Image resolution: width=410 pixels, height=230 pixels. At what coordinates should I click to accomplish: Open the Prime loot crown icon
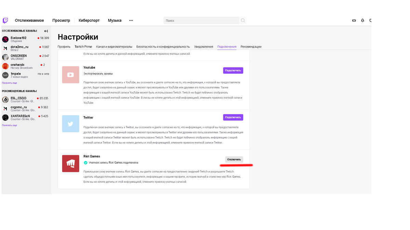(x=354, y=20)
